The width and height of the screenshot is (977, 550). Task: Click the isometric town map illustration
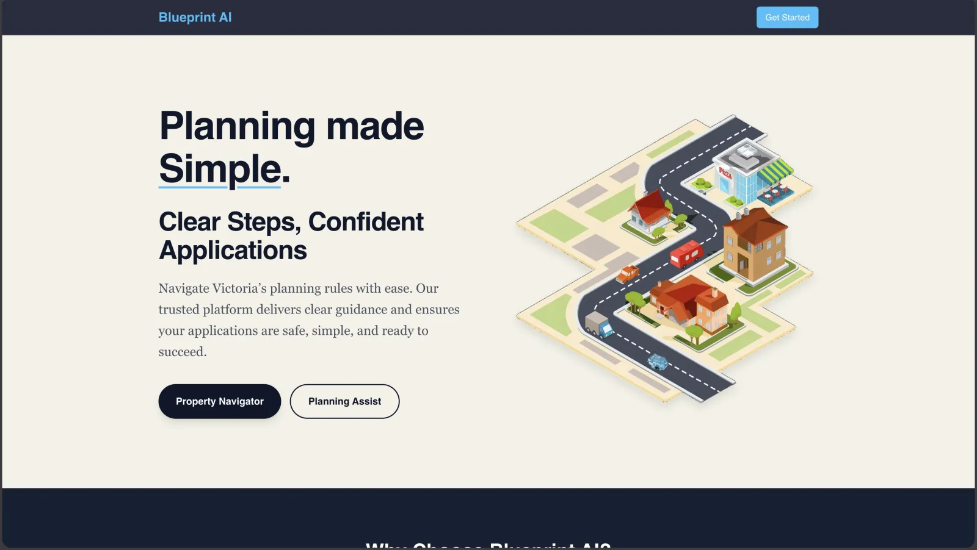tap(664, 259)
